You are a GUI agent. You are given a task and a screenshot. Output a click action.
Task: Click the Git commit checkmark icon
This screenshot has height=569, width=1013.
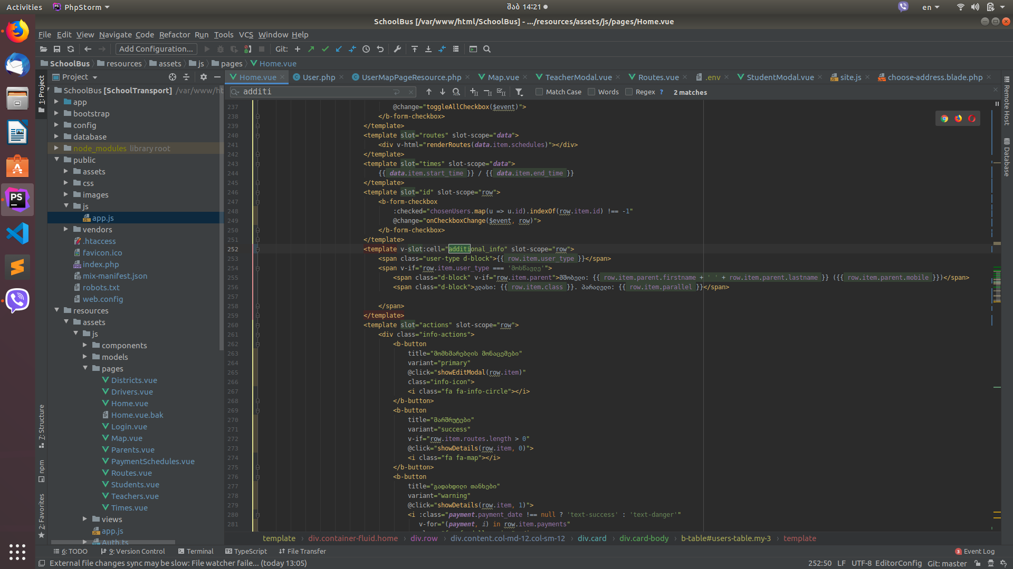tap(325, 49)
